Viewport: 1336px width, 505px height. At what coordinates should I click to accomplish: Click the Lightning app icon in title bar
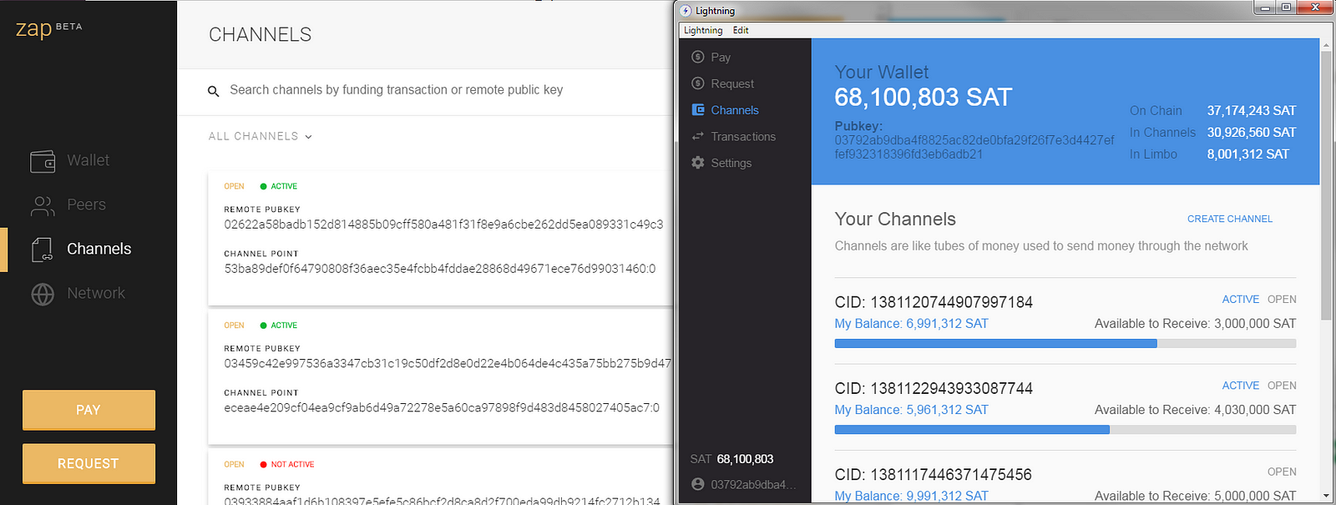click(686, 11)
